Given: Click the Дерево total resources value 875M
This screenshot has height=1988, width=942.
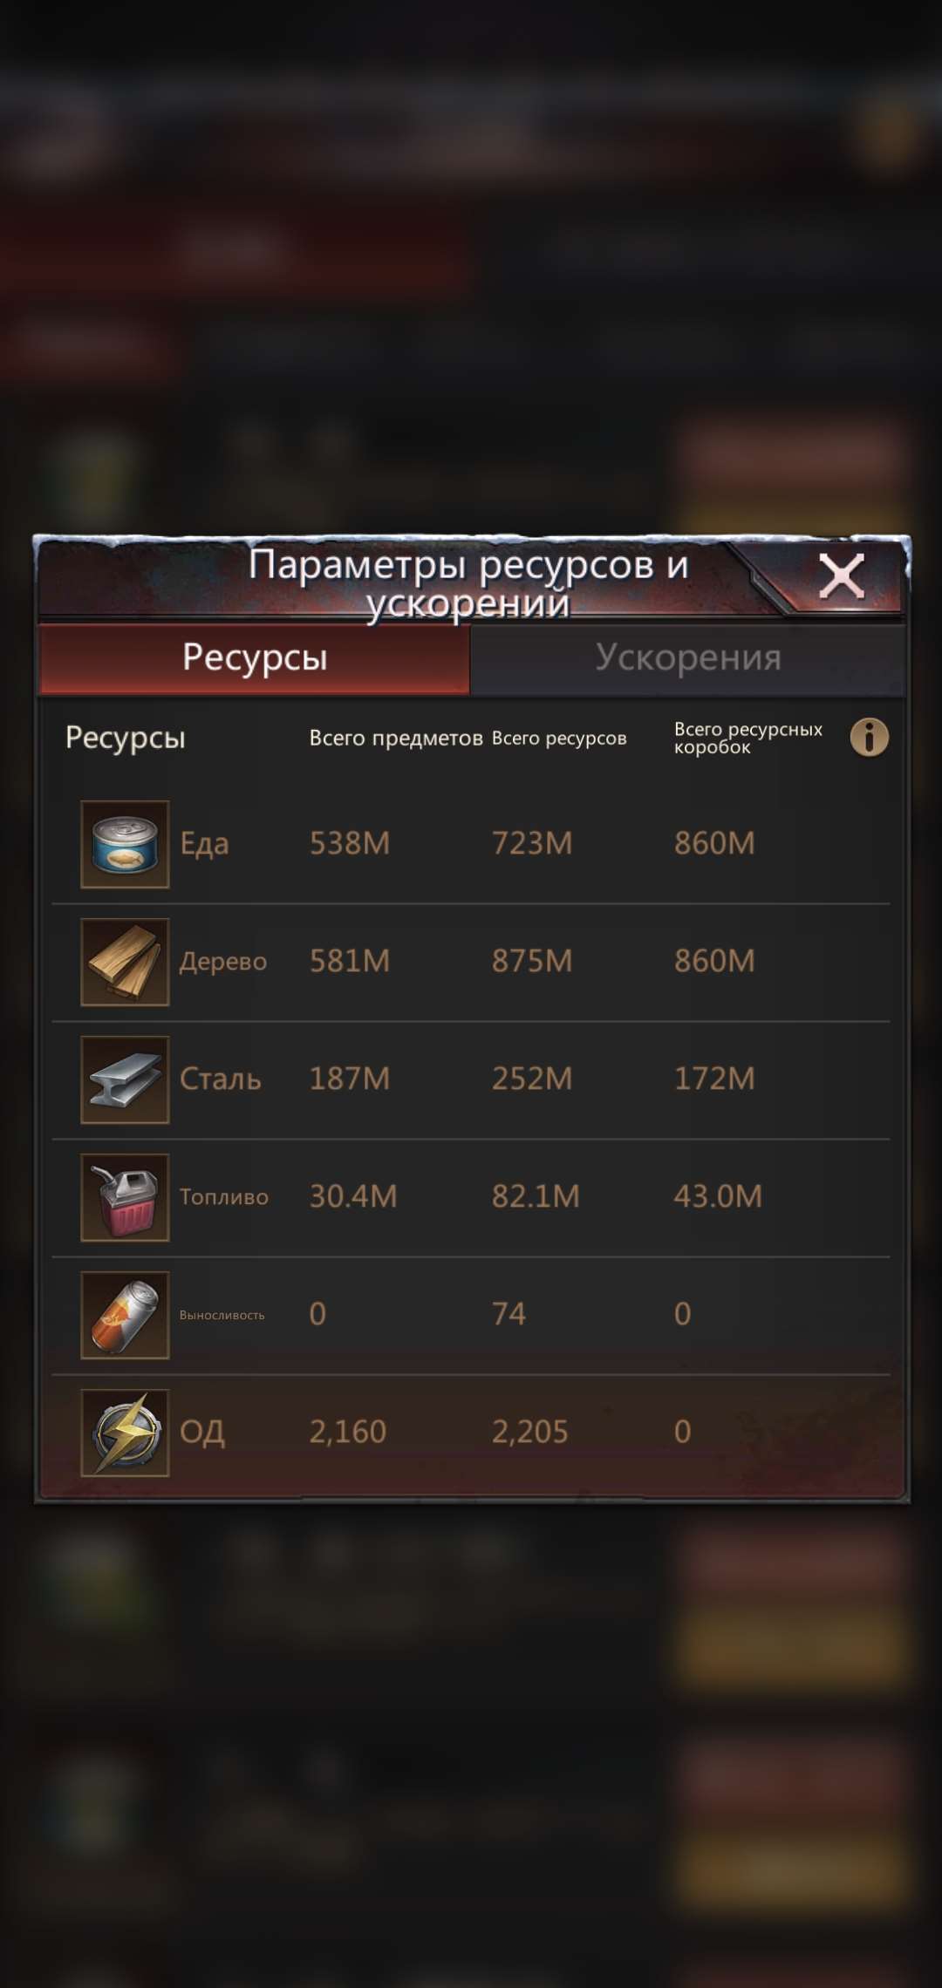Looking at the screenshot, I should [532, 961].
